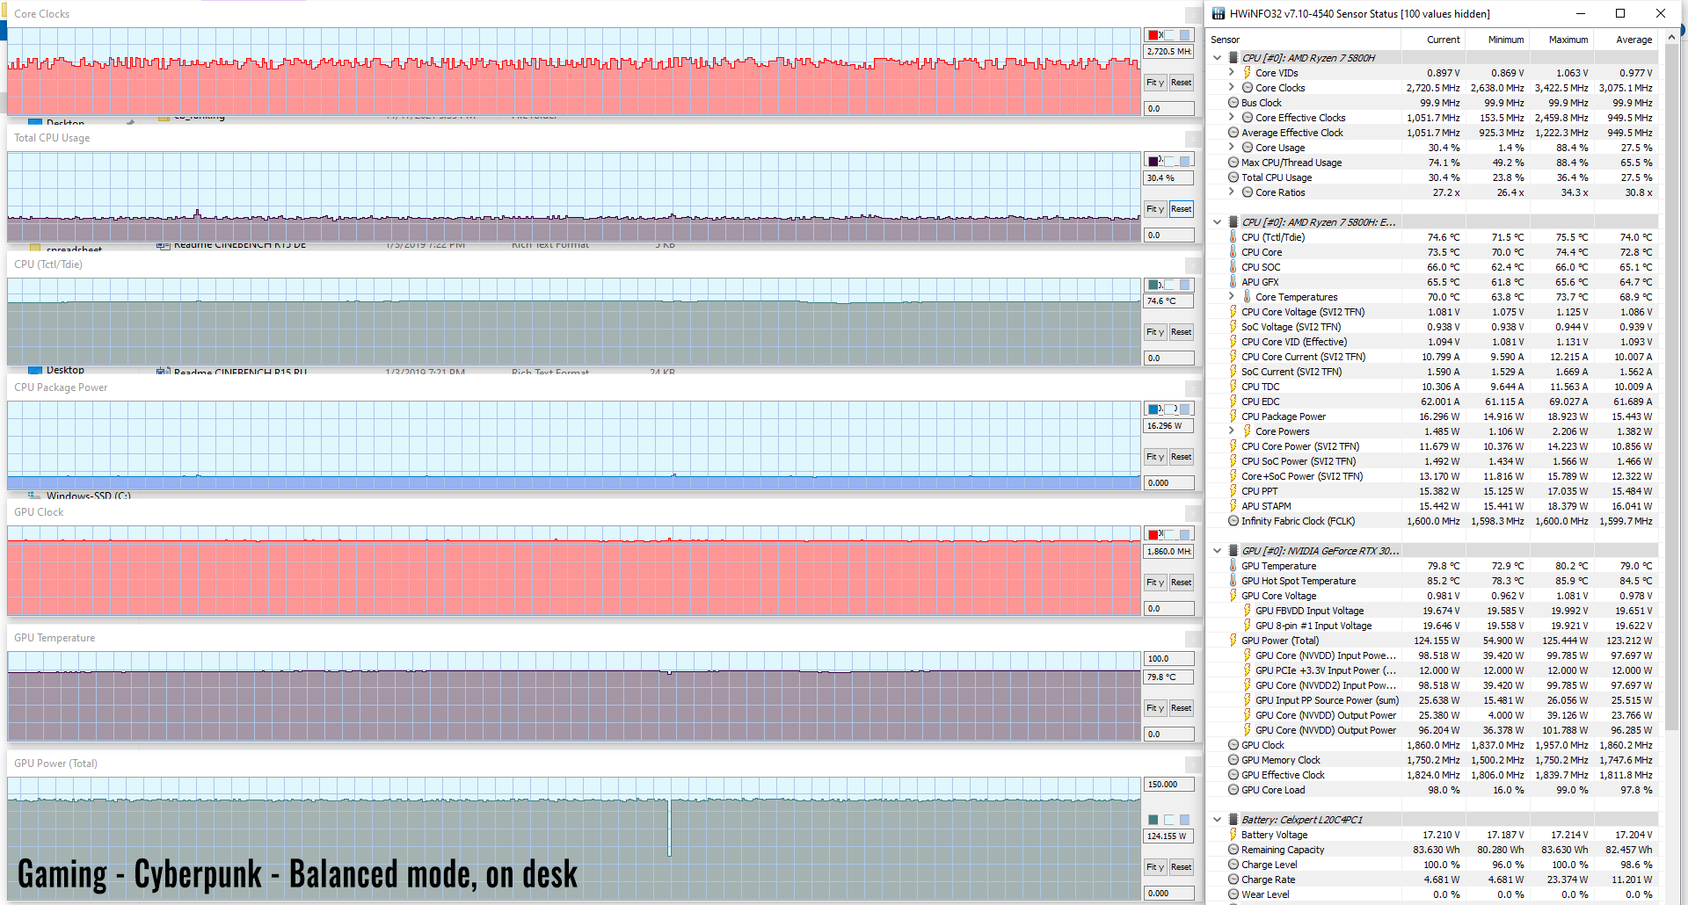1688x905 pixels.
Task: Click the red graph color swatch for Core Clocks
Action: point(1153,35)
